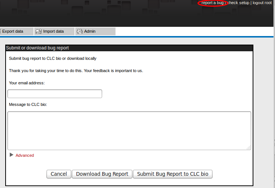Go to the Admin tab
Image resolution: width=275 pixels, height=188 pixels.
click(x=90, y=32)
